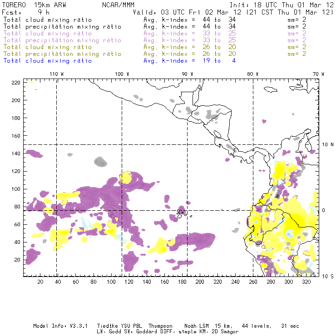Screen dimensions: 336x336
Task: Click the isolated gray cloud blob near 100 W
Action: (100, 161)
